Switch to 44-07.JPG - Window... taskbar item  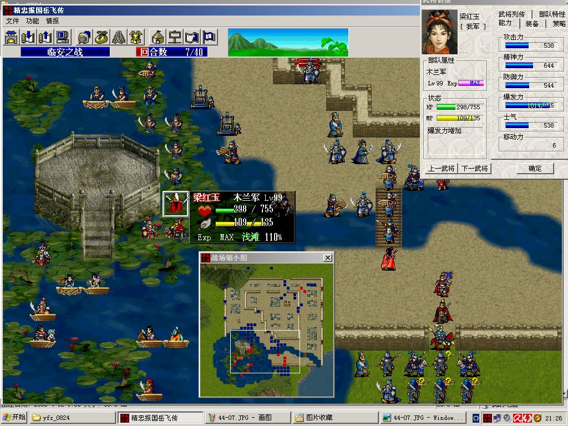tap(423, 418)
